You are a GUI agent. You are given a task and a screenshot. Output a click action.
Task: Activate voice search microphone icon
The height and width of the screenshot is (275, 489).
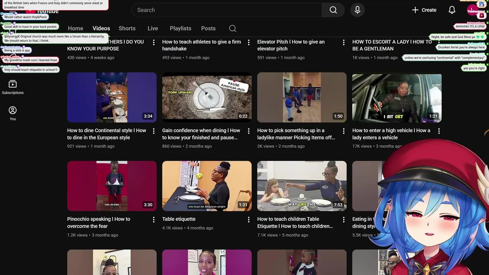(358, 10)
